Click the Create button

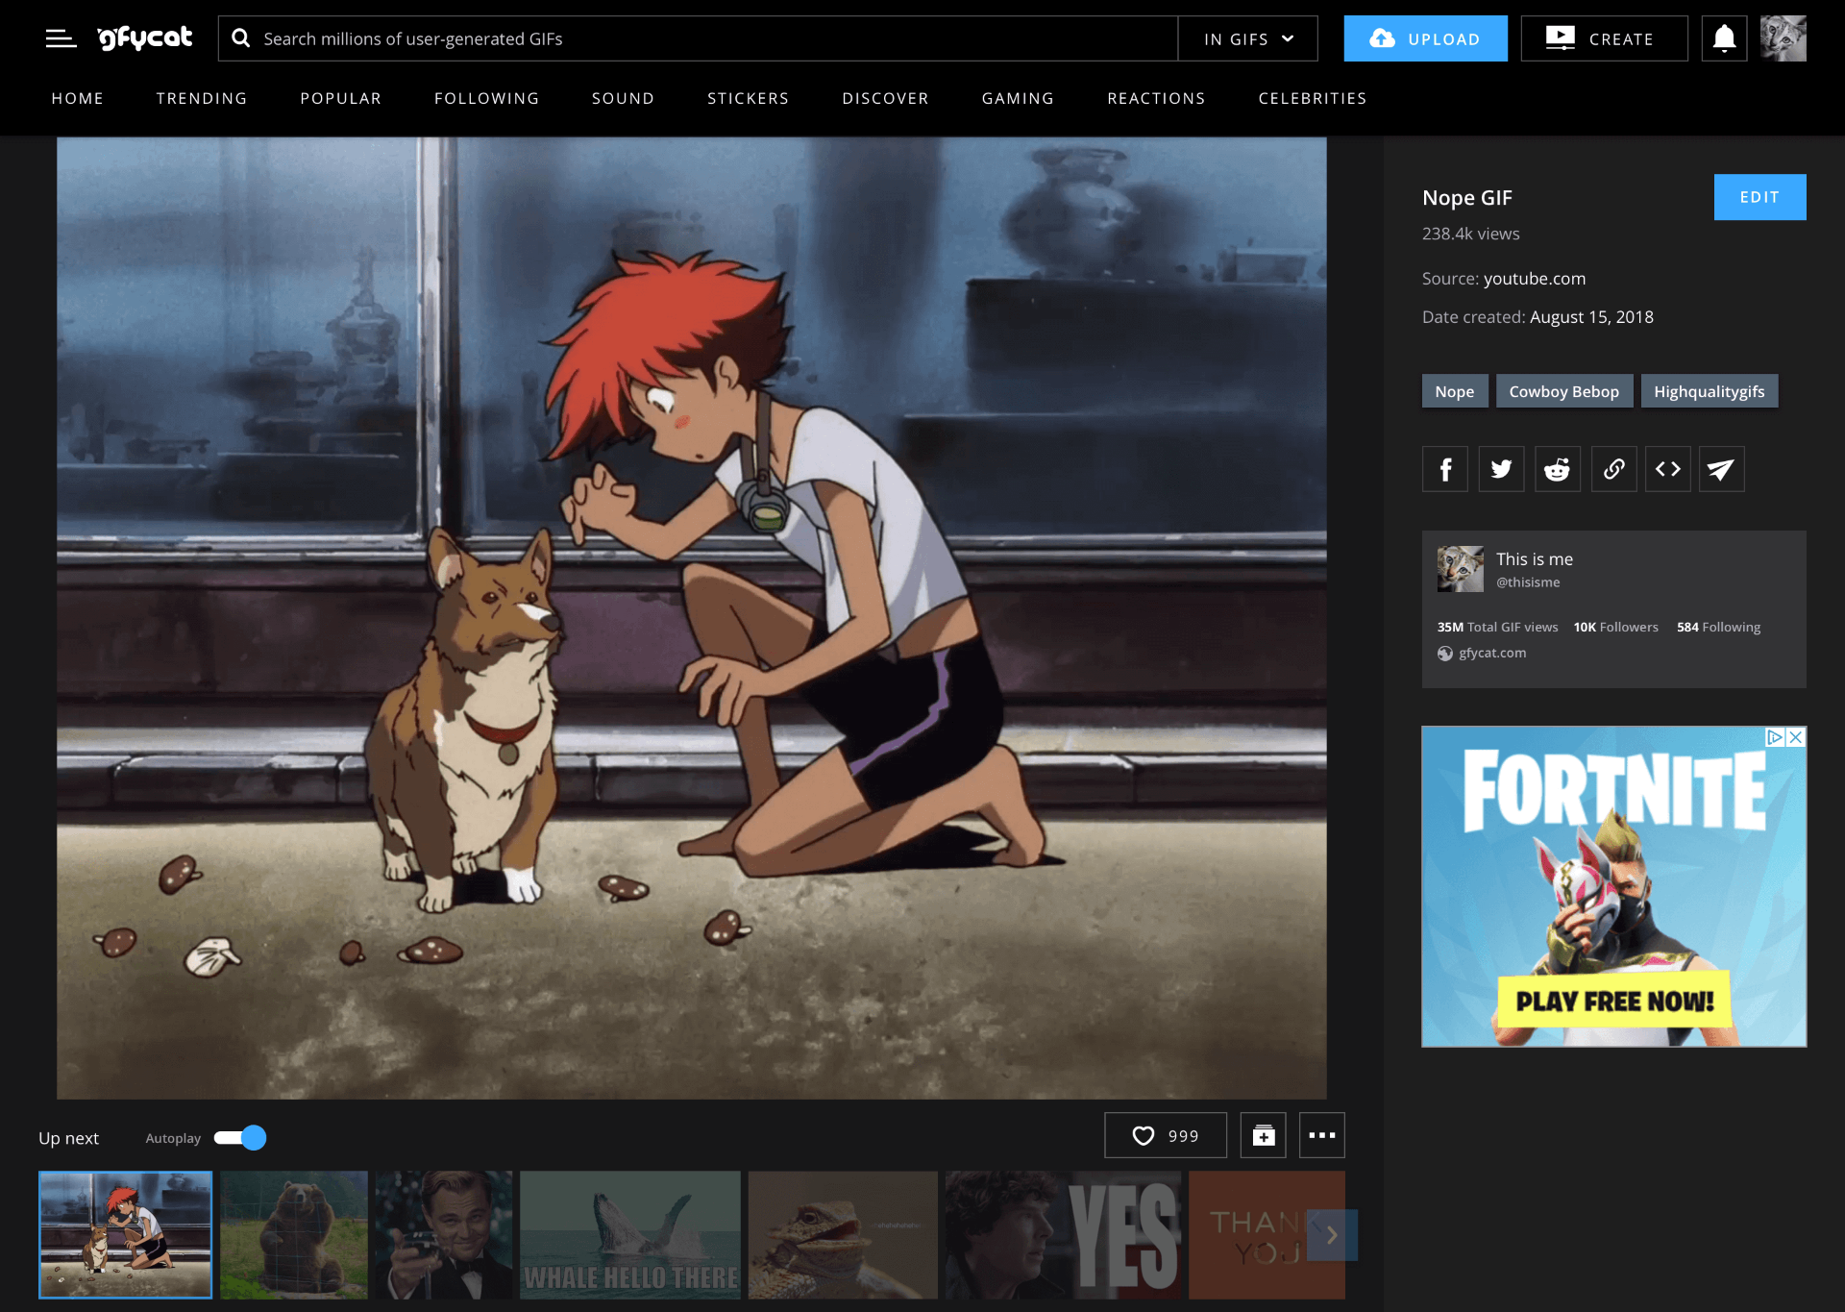[x=1604, y=38]
